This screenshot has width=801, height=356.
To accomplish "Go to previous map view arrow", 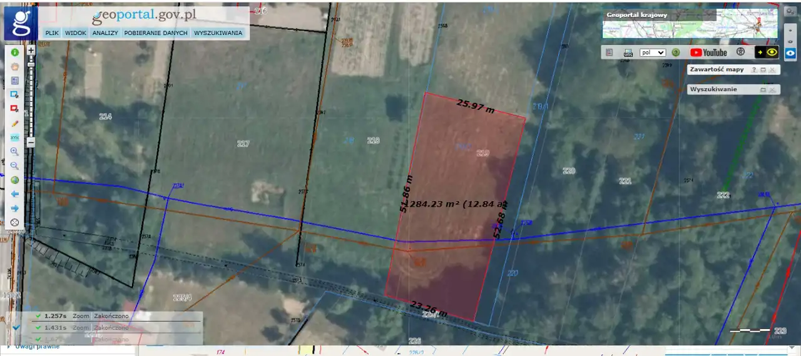I will [x=14, y=194].
